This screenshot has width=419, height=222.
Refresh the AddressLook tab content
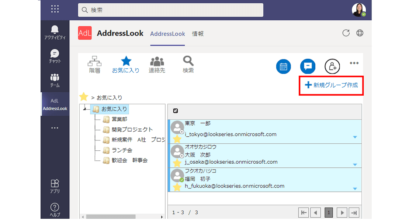tap(346, 33)
